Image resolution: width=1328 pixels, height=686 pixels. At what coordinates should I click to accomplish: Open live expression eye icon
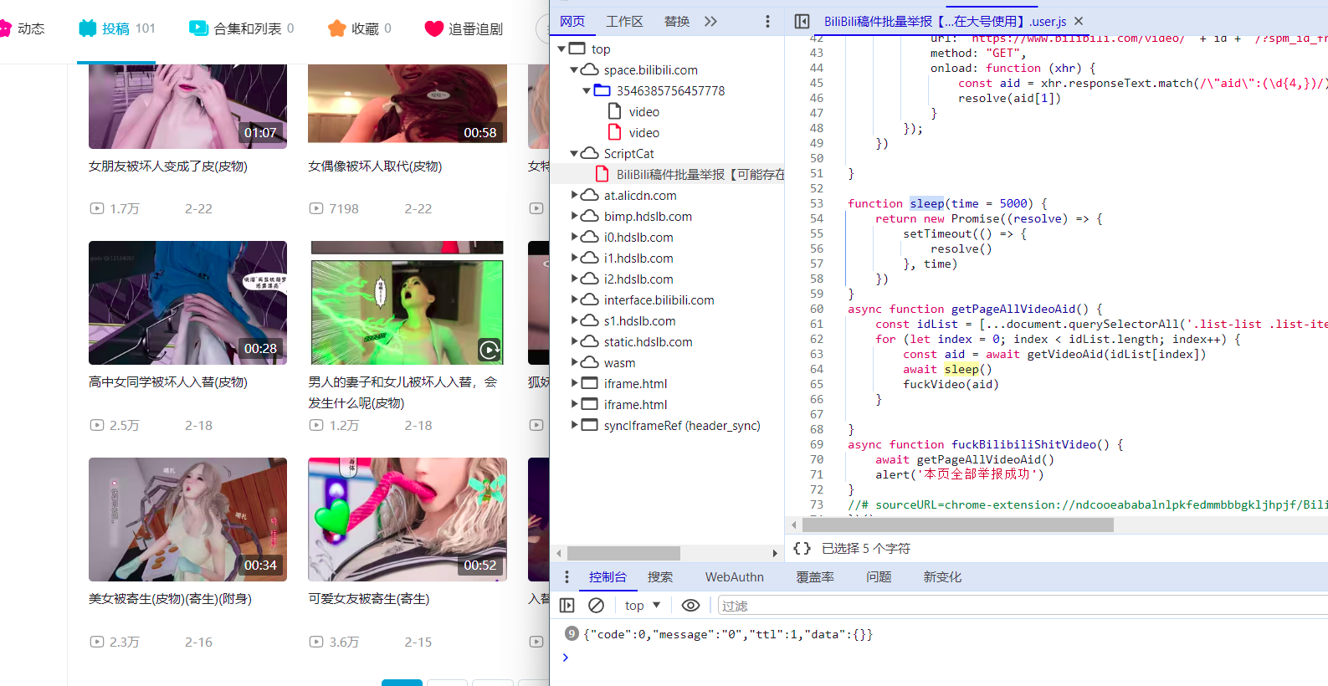click(x=690, y=605)
